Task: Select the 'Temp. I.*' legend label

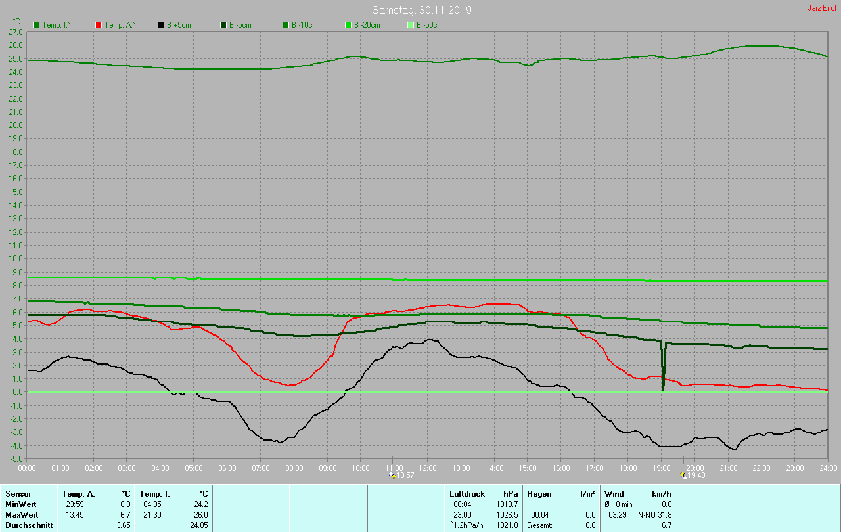Action: pos(57,25)
